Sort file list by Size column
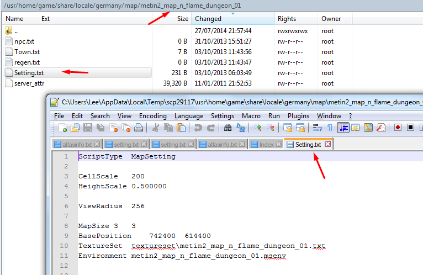Viewport: 423px width, 275px height. point(183,19)
